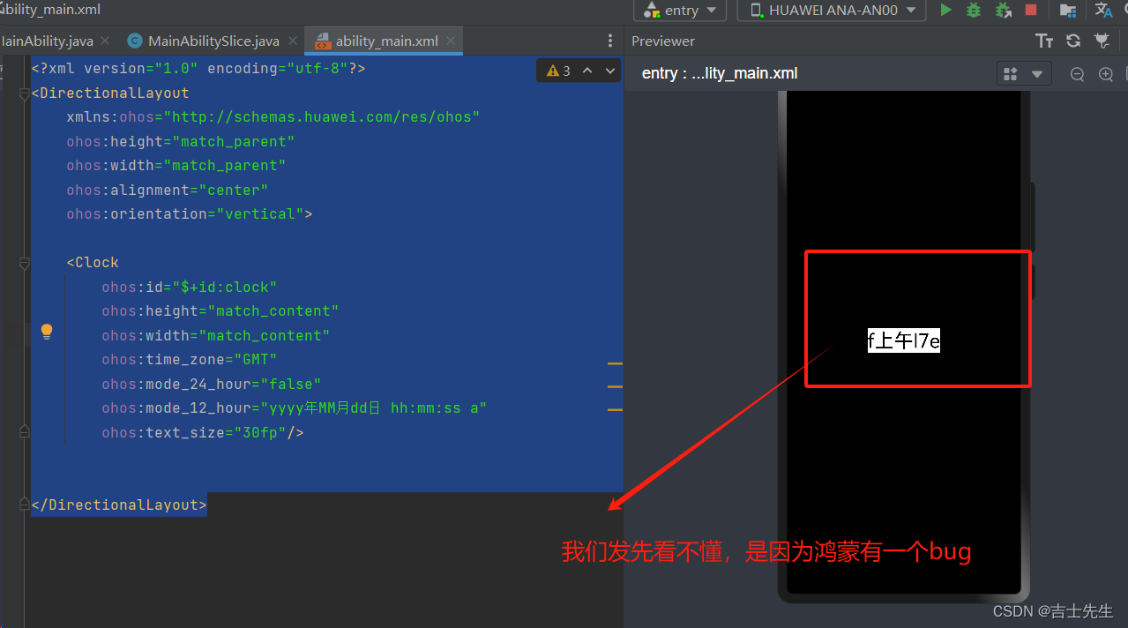This screenshot has width=1128, height=628.
Task: Click fold marker at closing DirectionalLayout
Action: [24, 505]
